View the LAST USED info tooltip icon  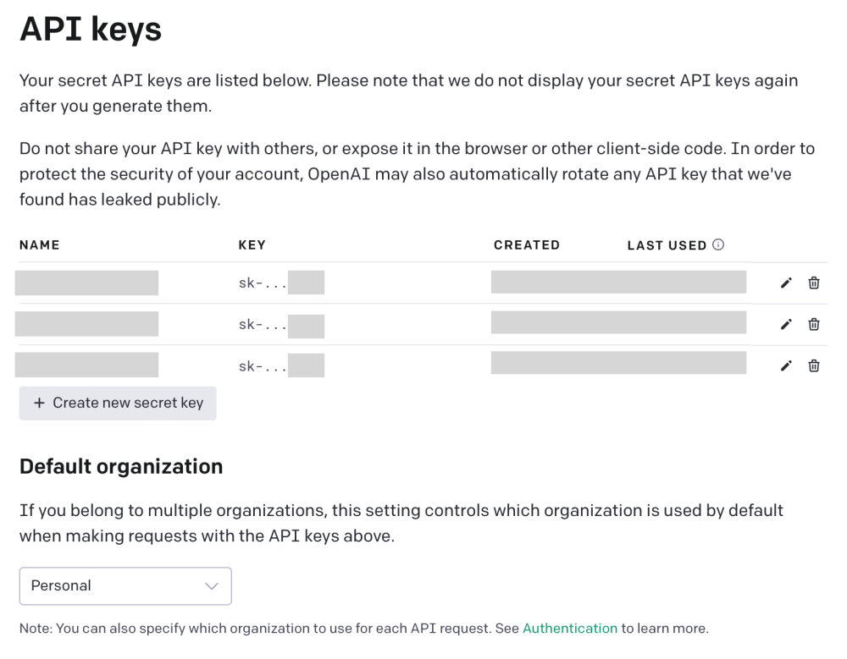[x=718, y=244]
